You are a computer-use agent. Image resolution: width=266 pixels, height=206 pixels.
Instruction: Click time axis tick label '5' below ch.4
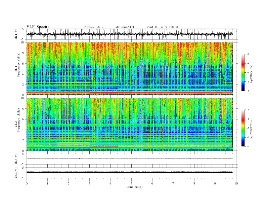pyautogui.click(x=131, y=183)
